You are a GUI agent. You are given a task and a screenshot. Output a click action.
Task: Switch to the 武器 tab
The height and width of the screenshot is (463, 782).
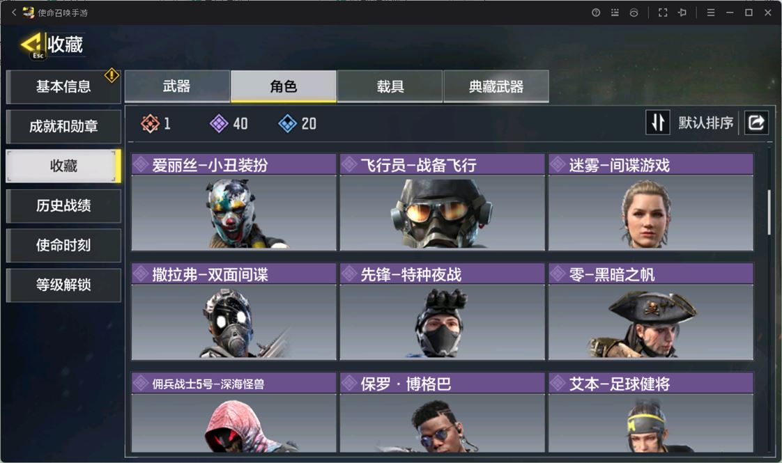(x=177, y=86)
